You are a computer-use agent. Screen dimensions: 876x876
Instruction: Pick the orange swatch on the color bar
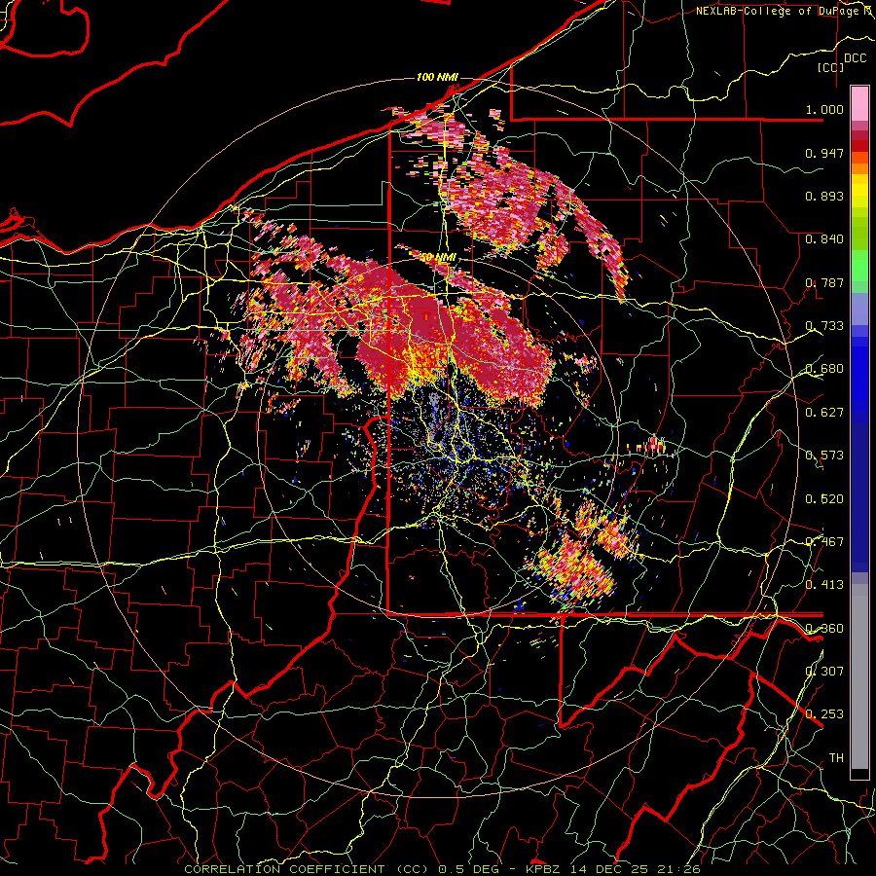pos(859,168)
